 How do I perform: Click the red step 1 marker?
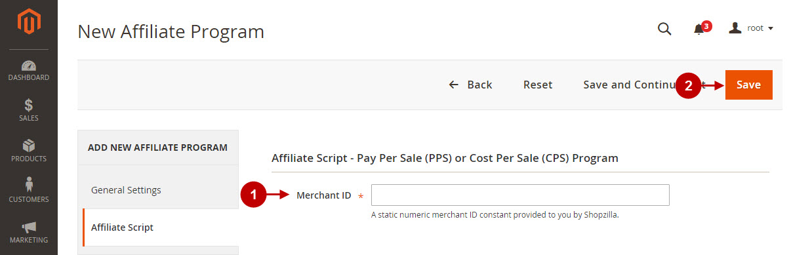[x=254, y=195]
